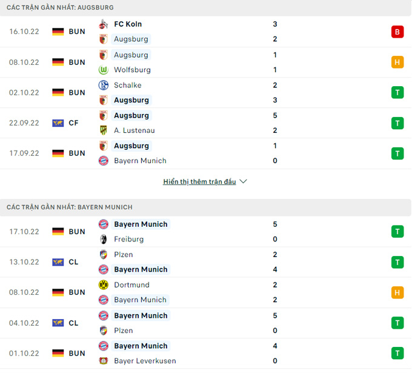Screen dimensions: 412x373
Task: Click the FC Koln club logo
Action: click(103, 24)
